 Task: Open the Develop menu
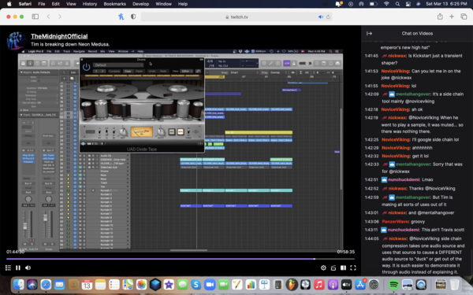[140, 4]
